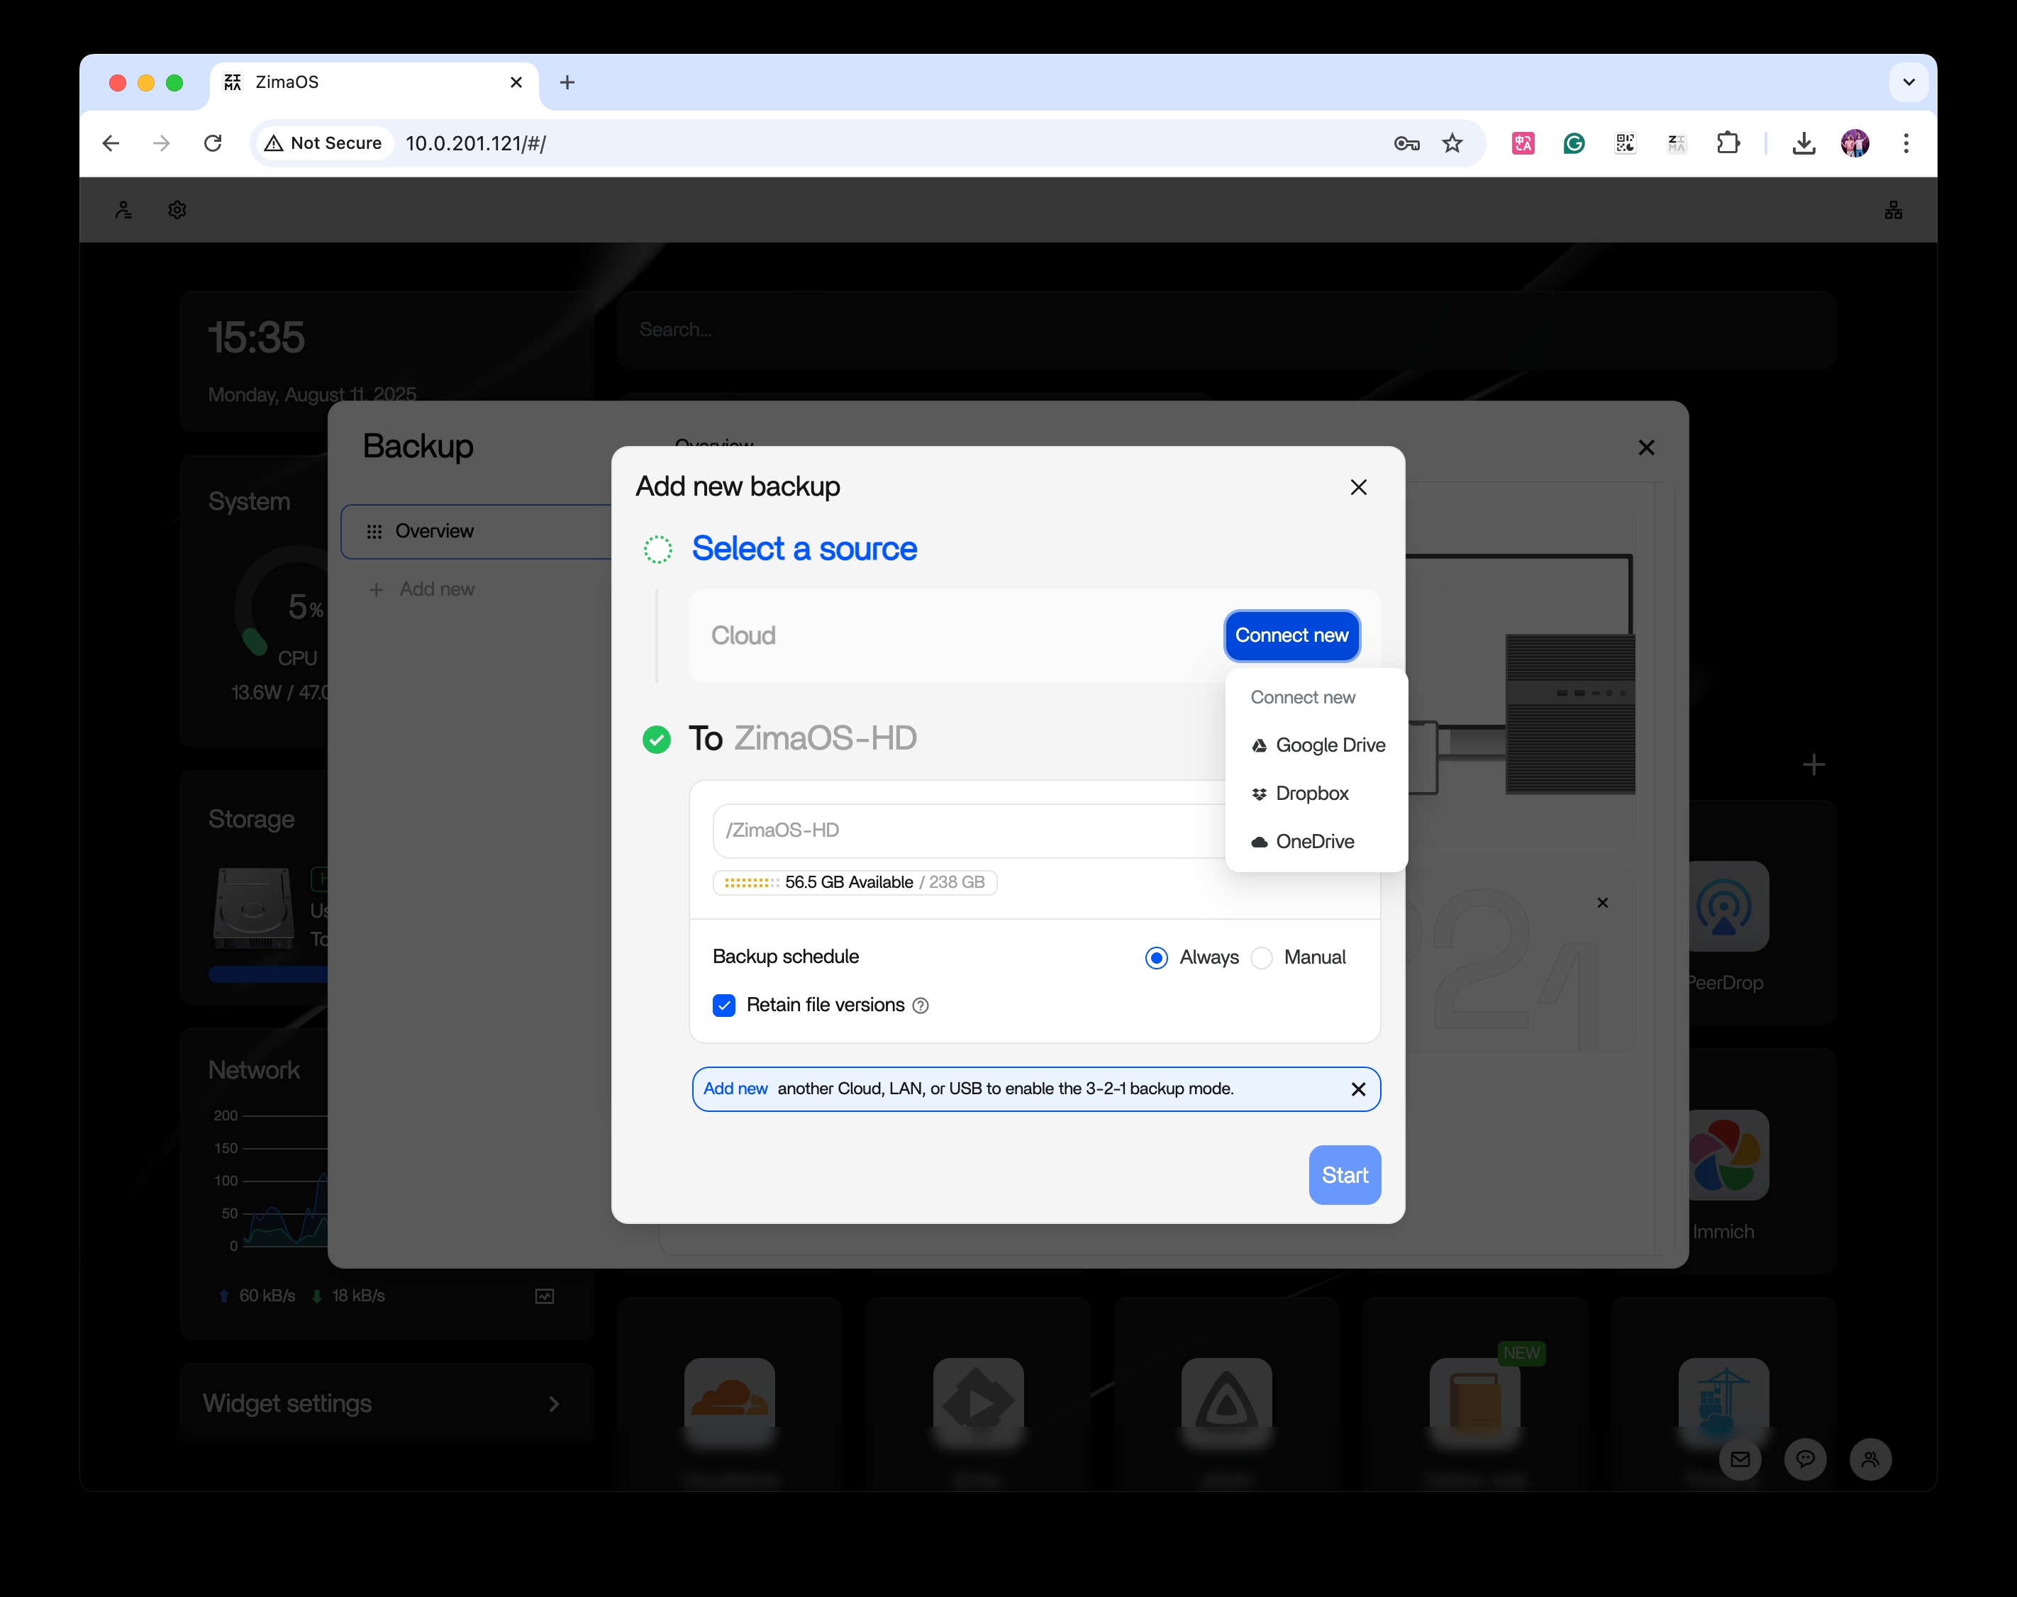Screen dimensions: 2017x1597
Task: Click the network chart toggle icon
Action: point(544,1296)
